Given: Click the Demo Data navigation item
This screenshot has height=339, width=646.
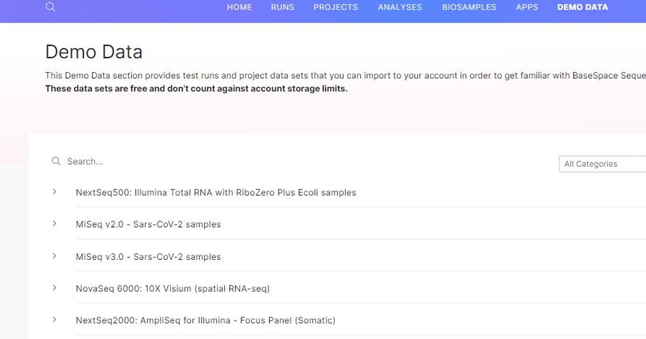Looking at the screenshot, I should 582,8.
